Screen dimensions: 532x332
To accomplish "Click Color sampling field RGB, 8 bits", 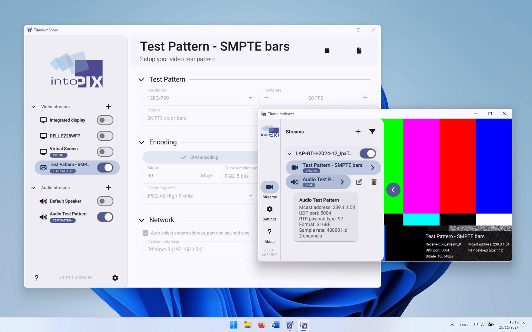I will pyautogui.click(x=239, y=176).
